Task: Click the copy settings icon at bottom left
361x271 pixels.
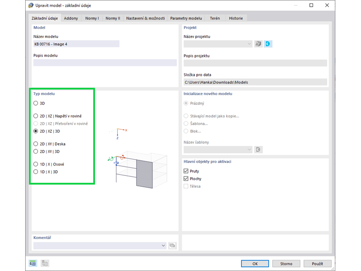Action: point(45,263)
